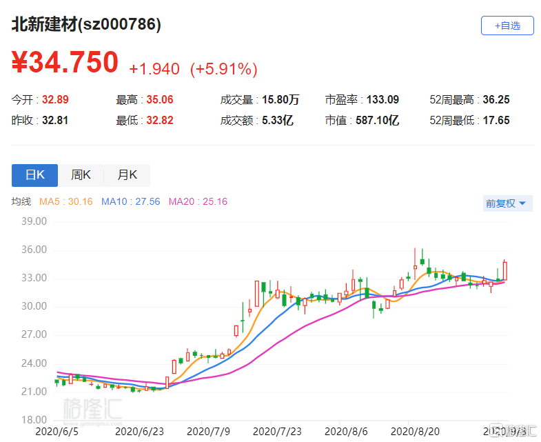Click the 52周最高 value 36.25
Image resolution: width=541 pixels, height=442 pixels.
[x=496, y=100]
